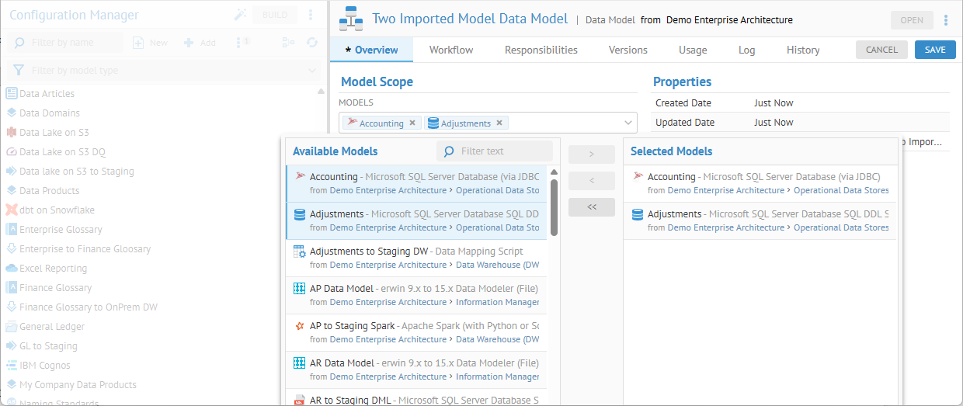Click the AR Data Model erwin icon
Screen dimensions: 963x406
tap(300, 363)
